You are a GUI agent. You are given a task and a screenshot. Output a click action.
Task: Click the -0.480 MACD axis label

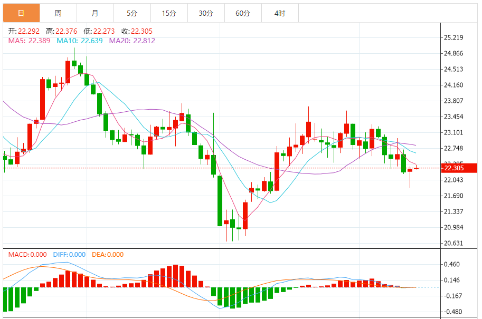pyautogui.click(x=452, y=312)
